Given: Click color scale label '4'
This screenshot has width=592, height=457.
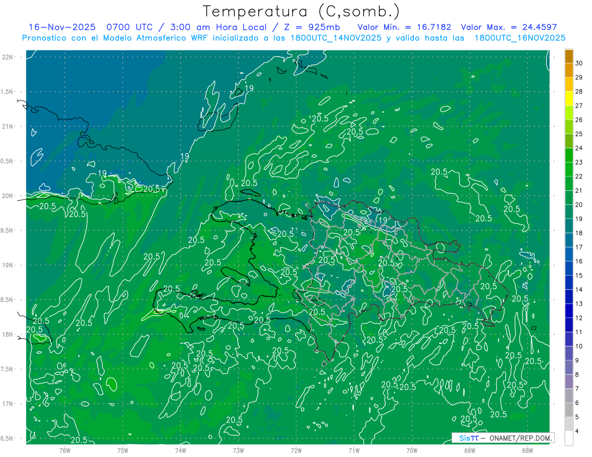Looking at the screenshot, I should point(578,431).
